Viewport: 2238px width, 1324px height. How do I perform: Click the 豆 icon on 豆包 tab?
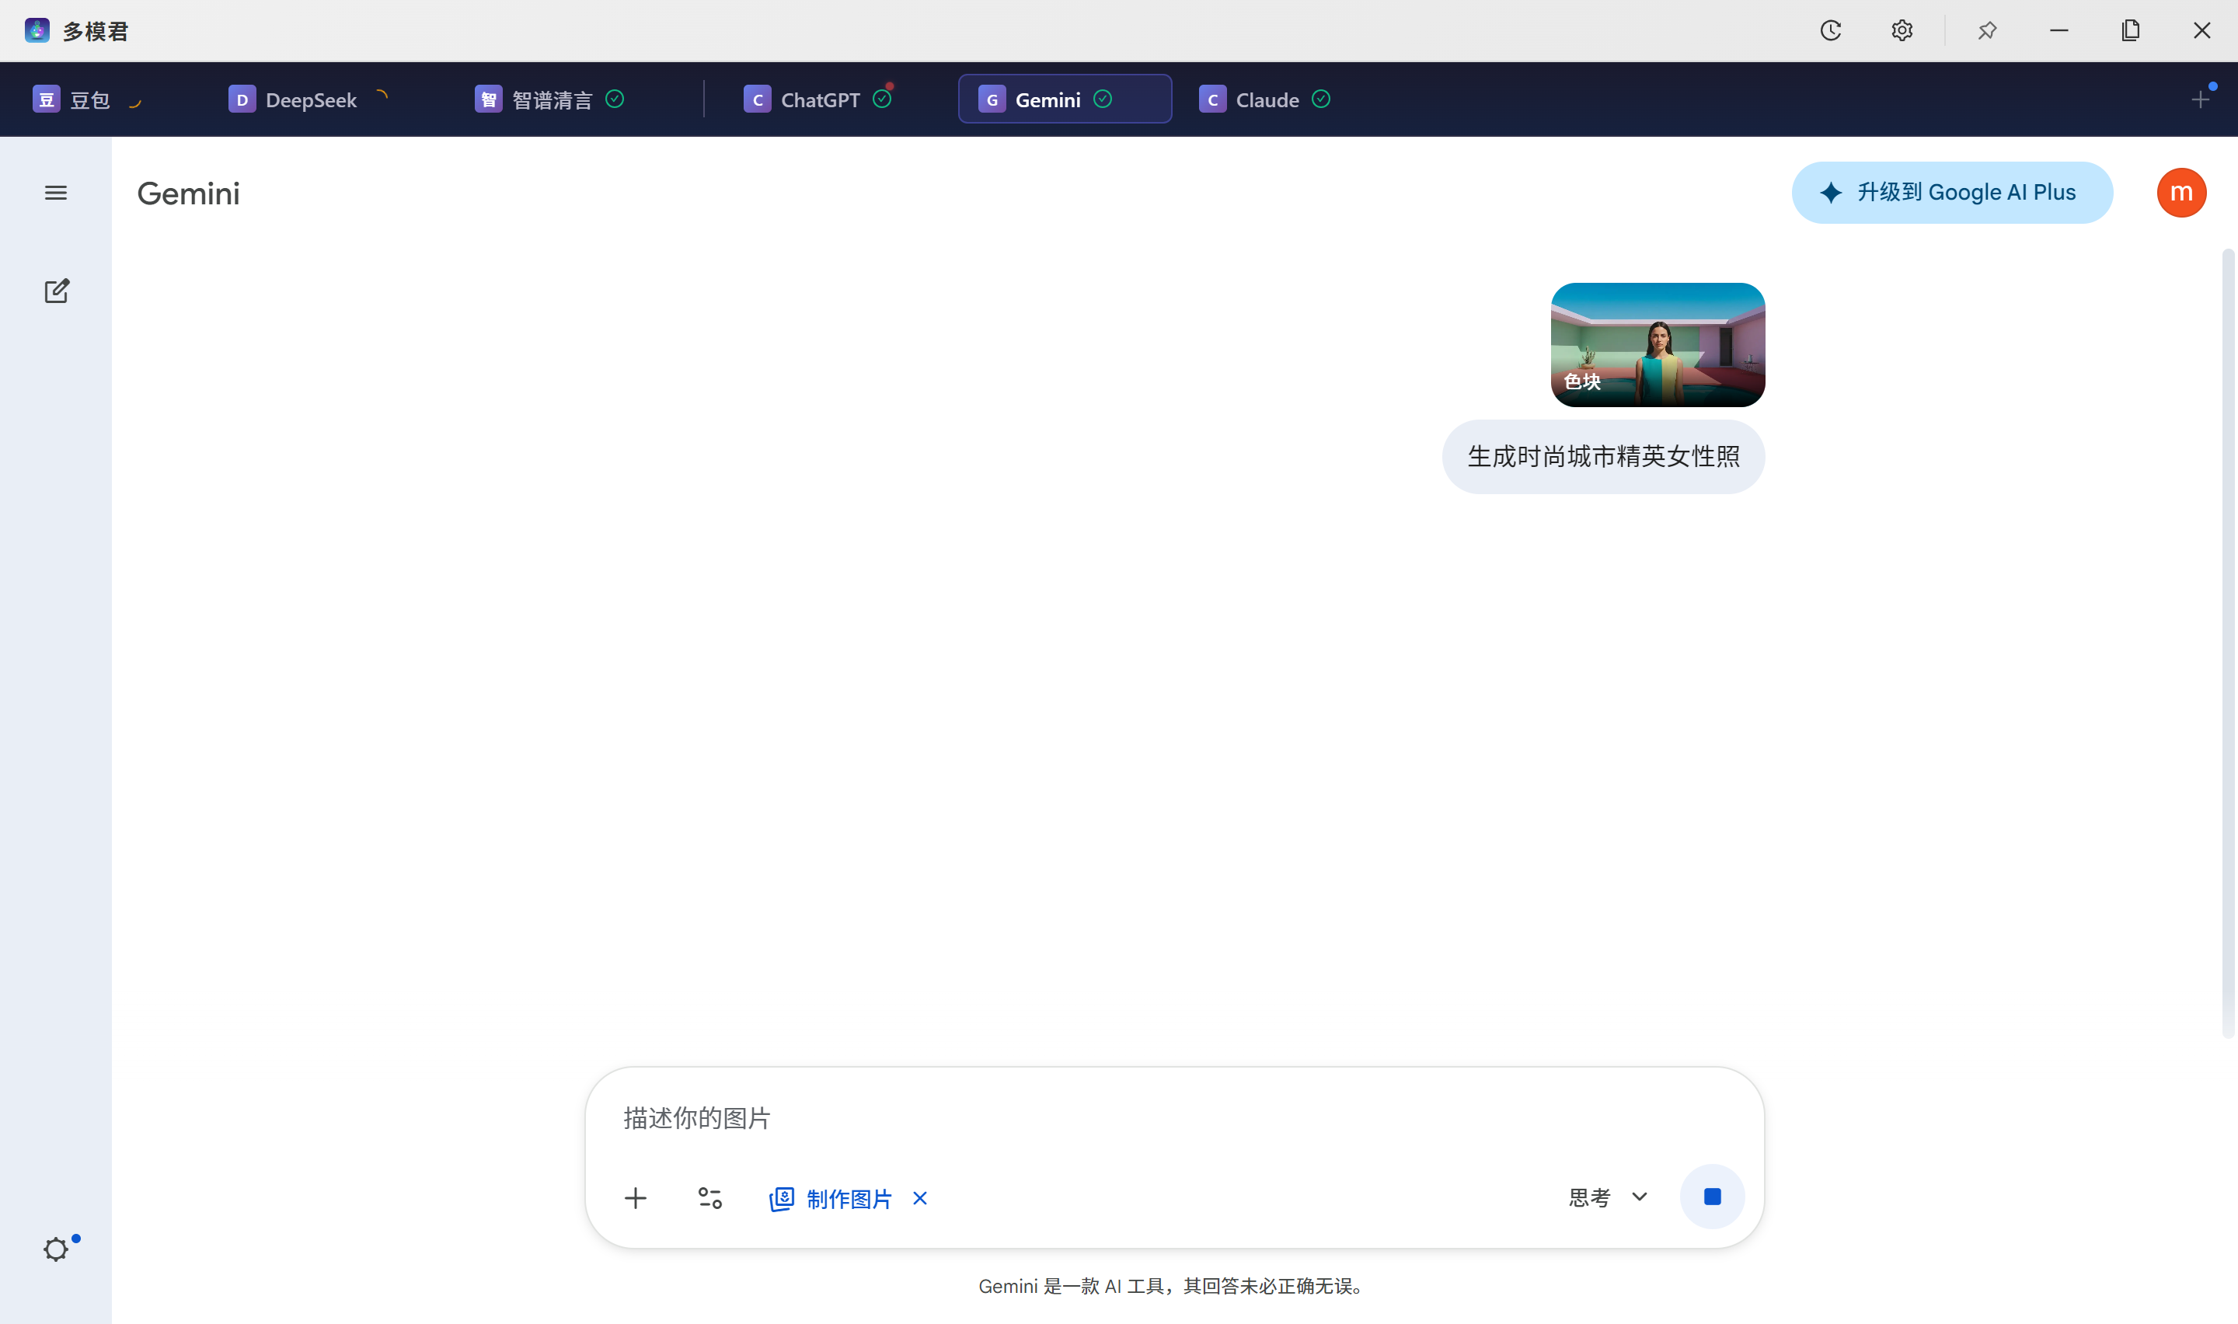point(47,99)
